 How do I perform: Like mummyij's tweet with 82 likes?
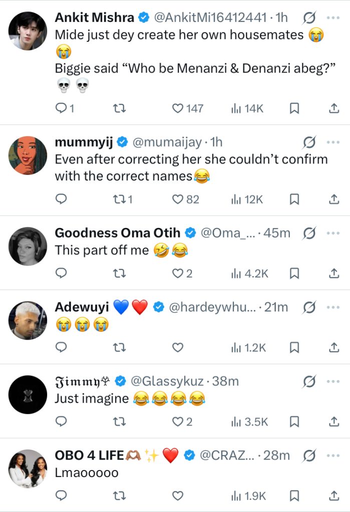pos(178,199)
